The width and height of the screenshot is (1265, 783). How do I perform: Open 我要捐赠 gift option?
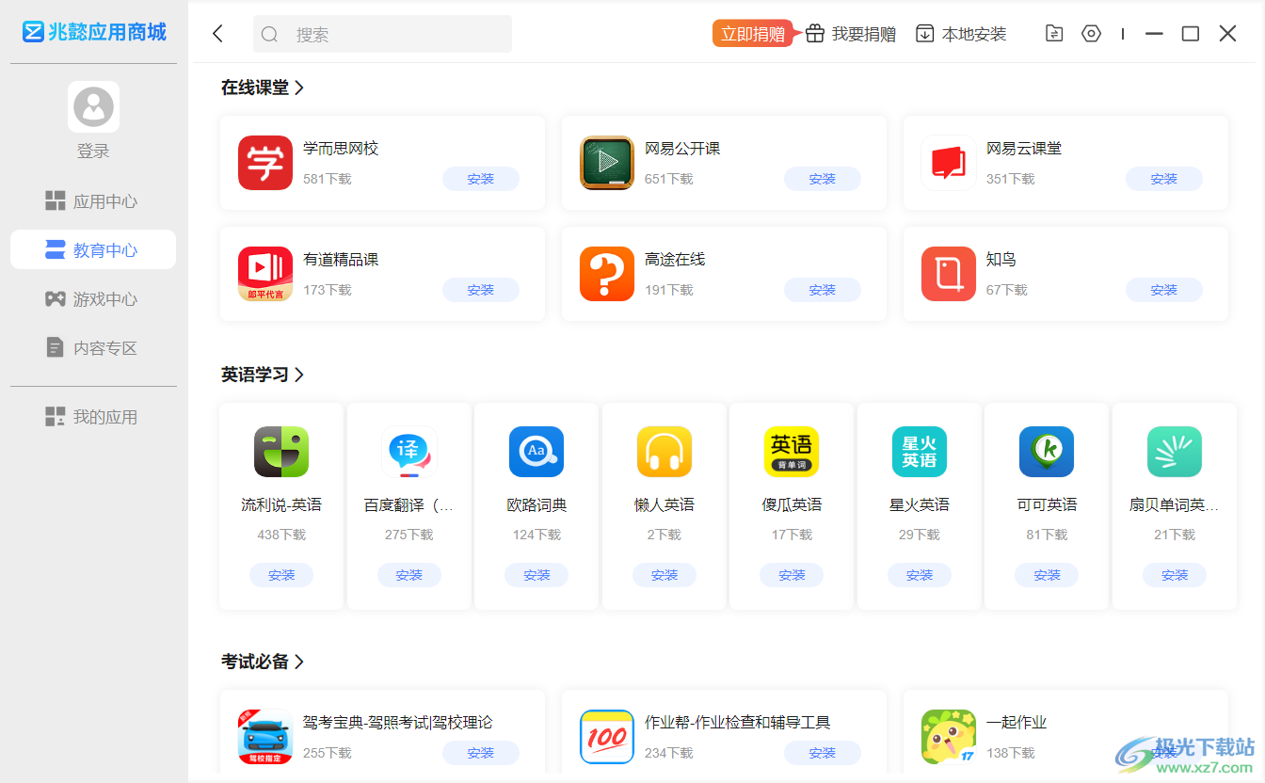click(851, 34)
